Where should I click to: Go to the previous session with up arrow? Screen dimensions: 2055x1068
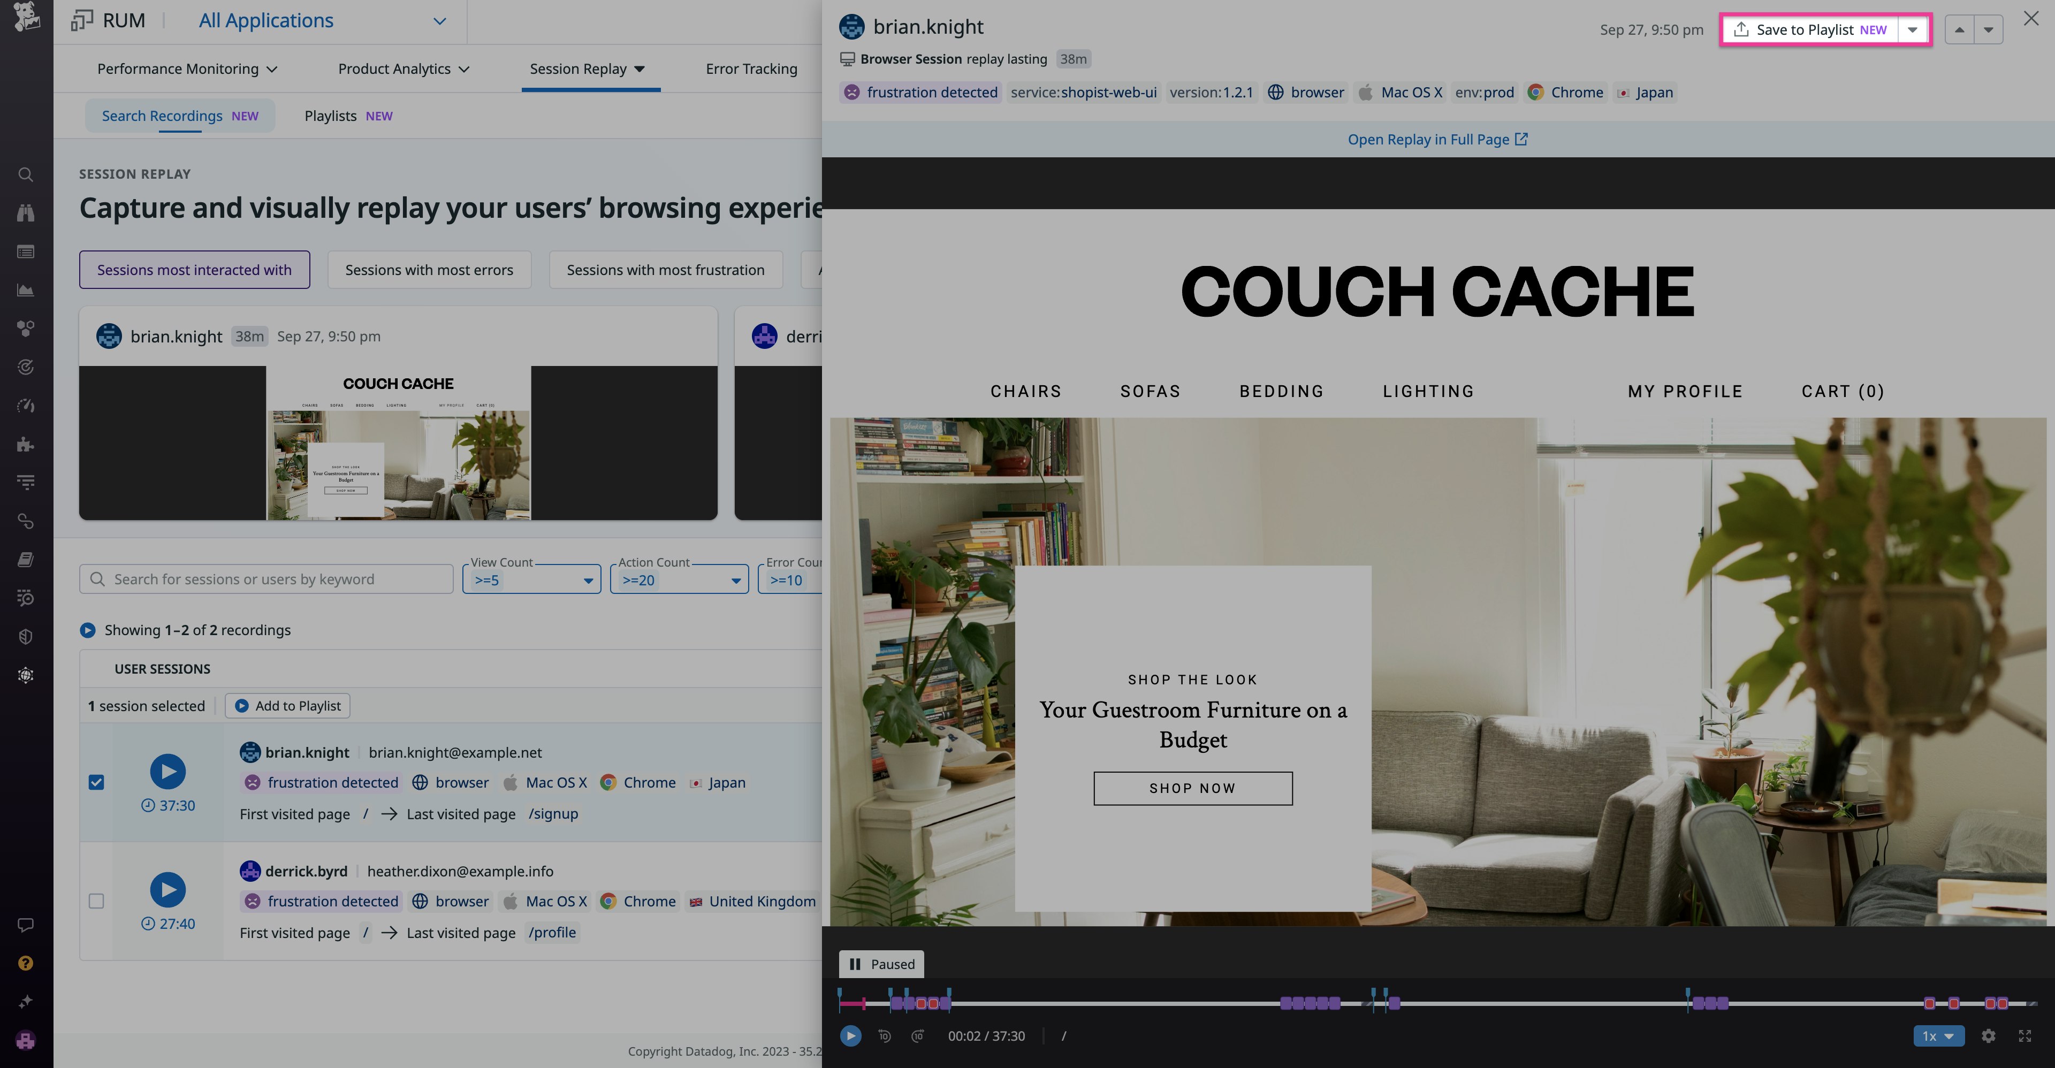1959,29
